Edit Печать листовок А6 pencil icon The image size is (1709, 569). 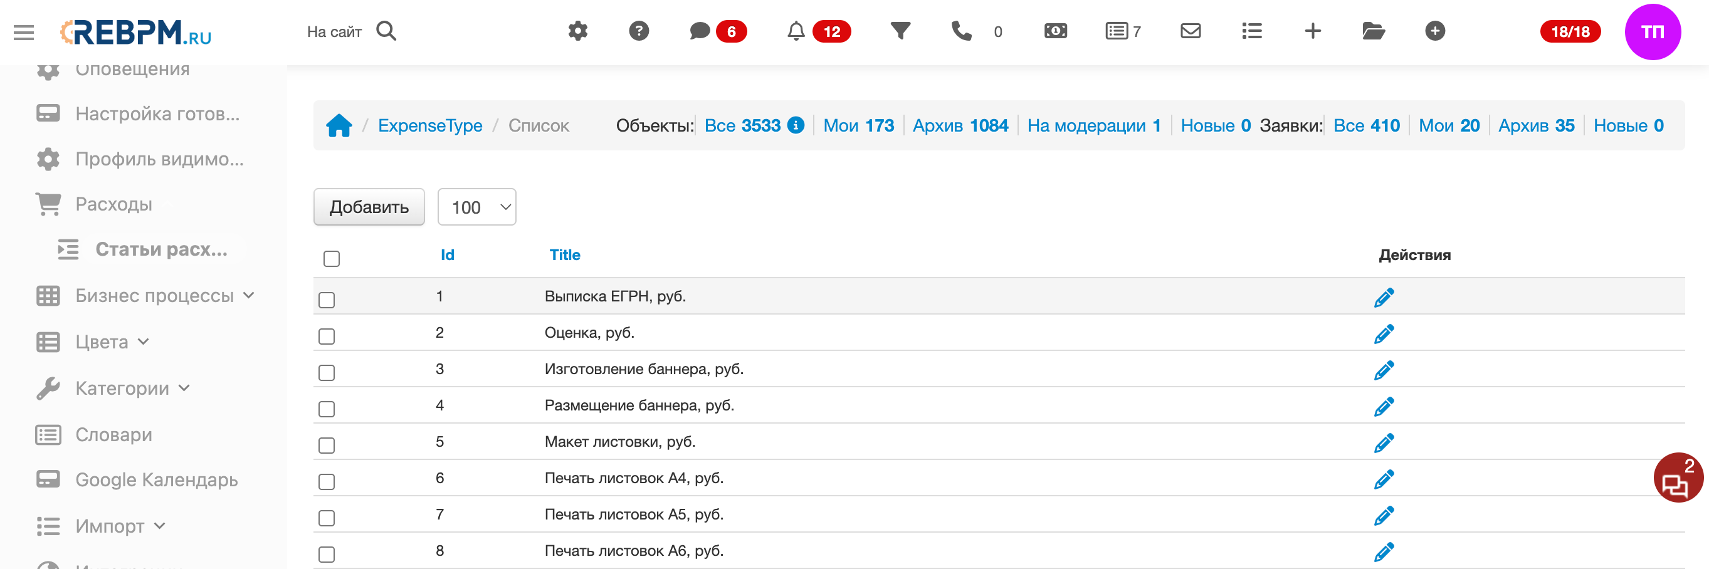click(x=1384, y=551)
